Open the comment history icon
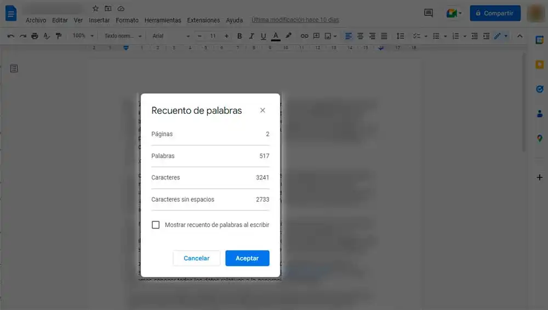 (428, 13)
